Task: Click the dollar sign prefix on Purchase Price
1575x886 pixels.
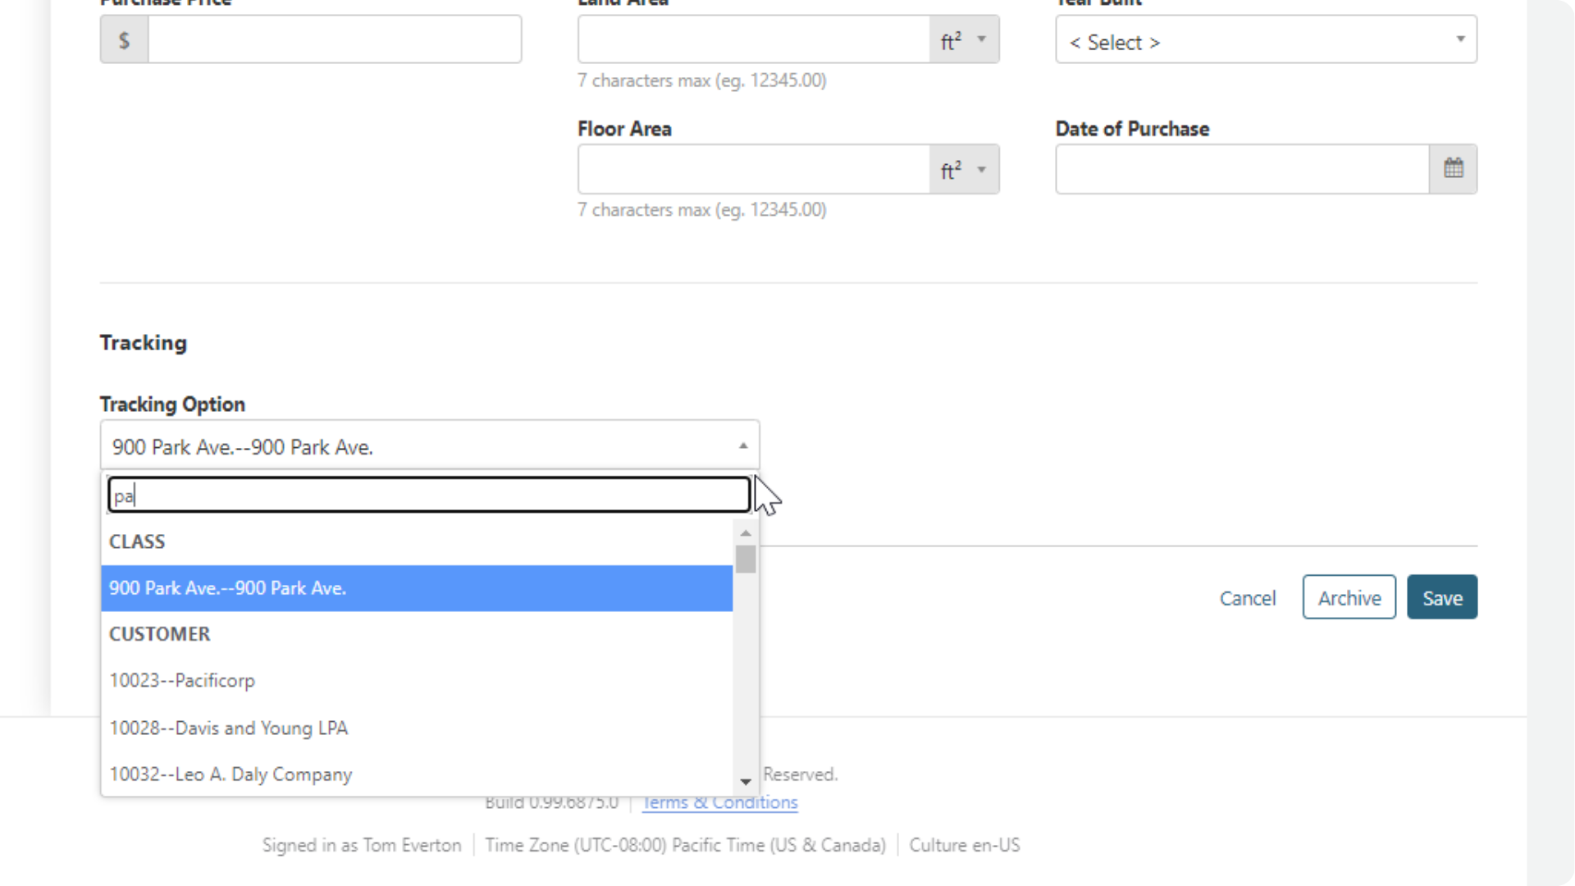Action: (x=123, y=39)
